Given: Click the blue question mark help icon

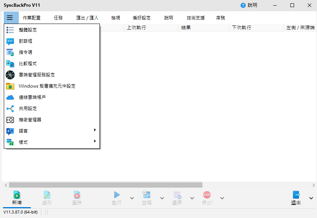Looking at the screenshot, I should click(x=243, y=6).
